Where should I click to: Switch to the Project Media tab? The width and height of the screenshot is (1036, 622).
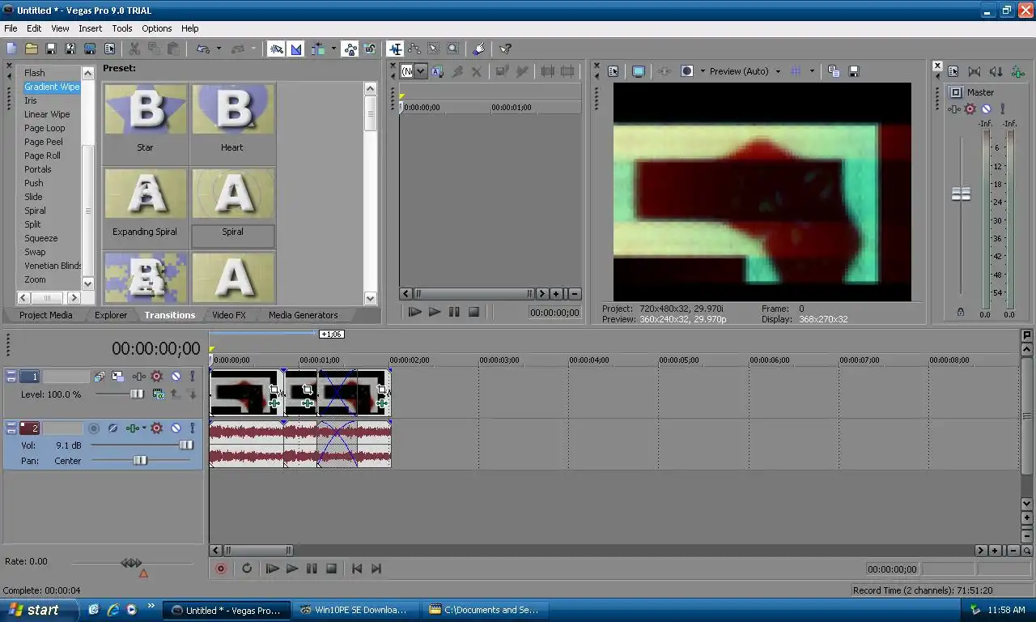click(x=45, y=315)
